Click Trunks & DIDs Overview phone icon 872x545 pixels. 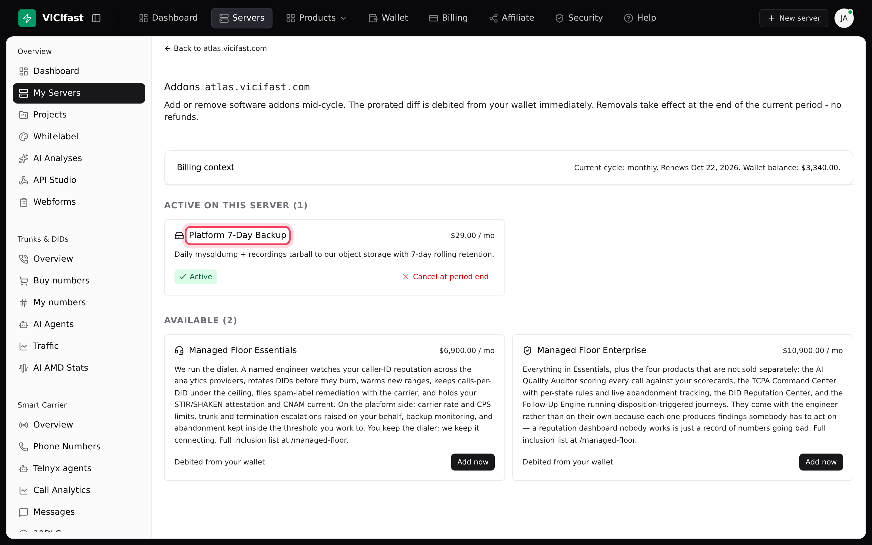pyautogui.click(x=23, y=259)
